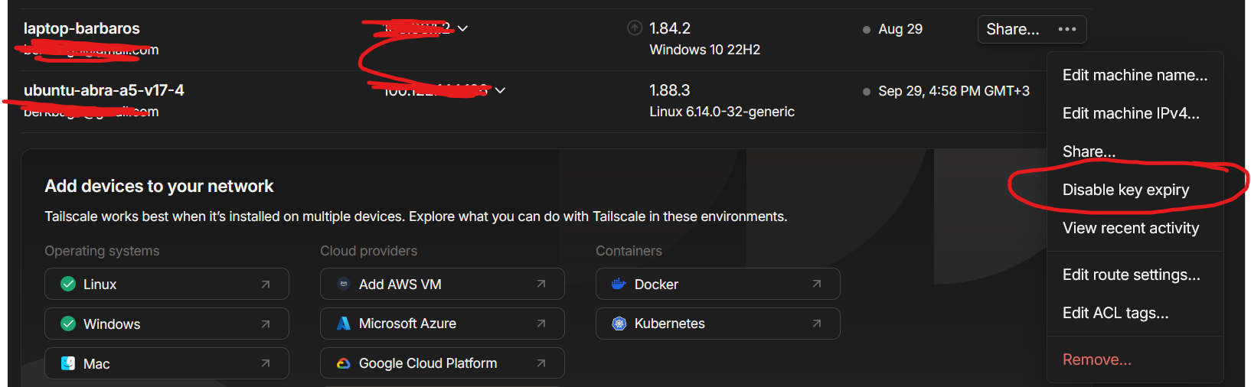Click the Sep 29, 4:58 PM GMT+3 timestamp
This screenshot has width=1251, height=387.
tap(954, 91)
